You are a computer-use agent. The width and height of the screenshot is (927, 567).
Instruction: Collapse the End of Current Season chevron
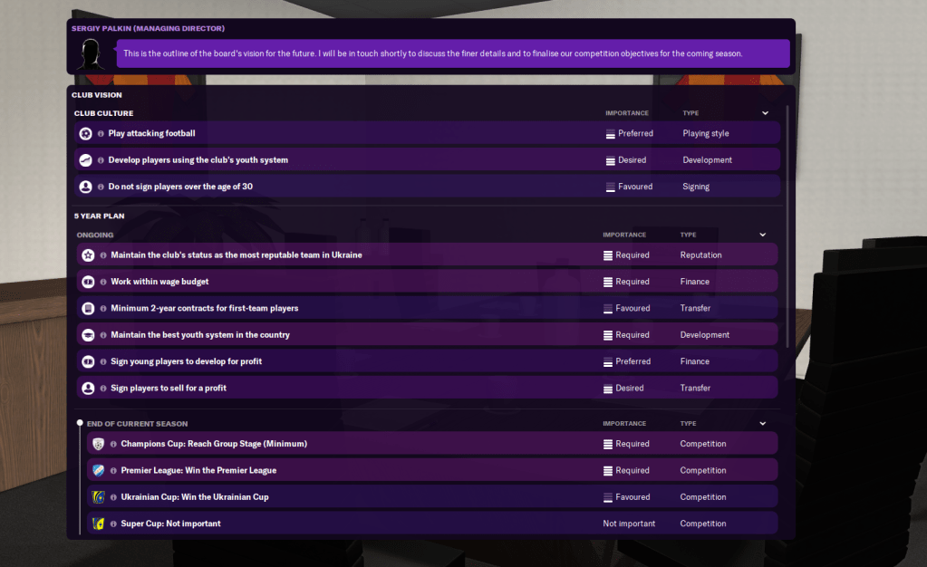point(762,423)
